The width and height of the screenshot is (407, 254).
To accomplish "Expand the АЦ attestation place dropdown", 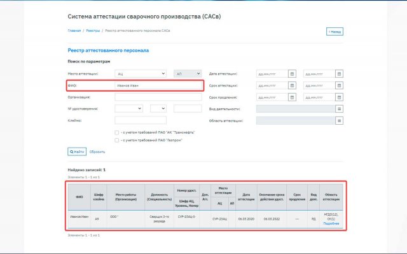I will coord(141,74).
